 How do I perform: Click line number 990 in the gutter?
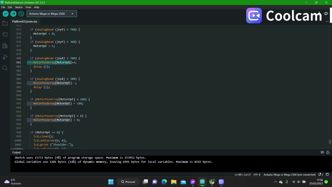18,99
